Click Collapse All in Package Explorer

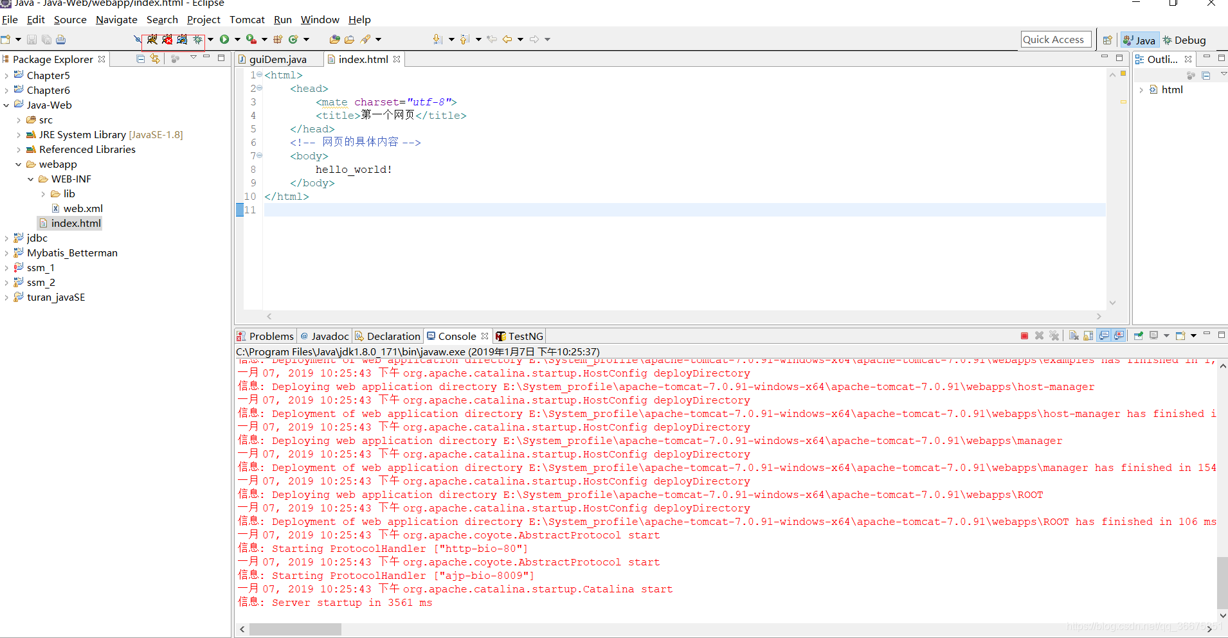(141, 58)
